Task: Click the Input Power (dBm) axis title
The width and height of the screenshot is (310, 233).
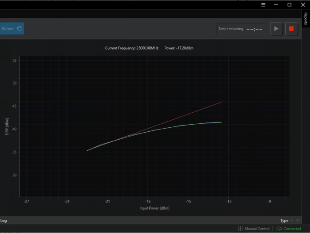Action: pos(155,208)
